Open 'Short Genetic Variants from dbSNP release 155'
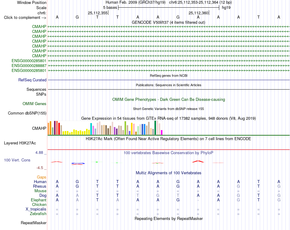 (169, 109)
